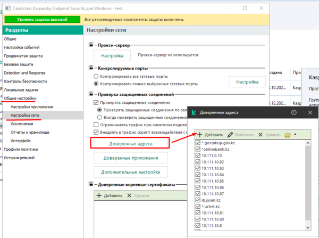Click Настройка button under Прокси-сервер
The image size is (319, 238).
coord(112,55)
